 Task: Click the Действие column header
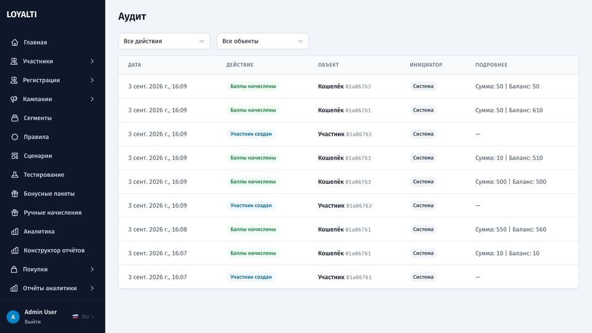click(x=240, y=65)
